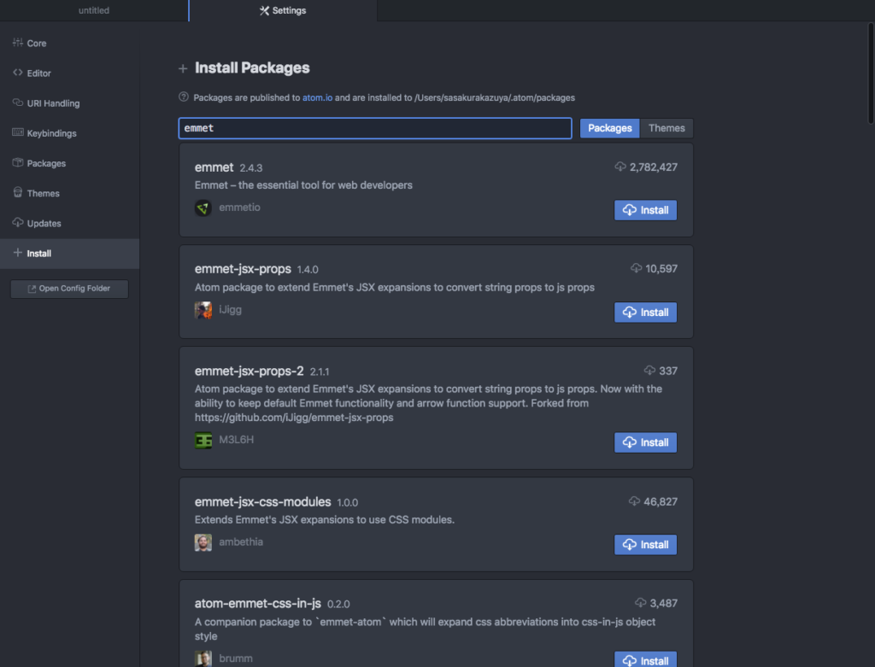Click the version number 0.2.0

(338, 605)
